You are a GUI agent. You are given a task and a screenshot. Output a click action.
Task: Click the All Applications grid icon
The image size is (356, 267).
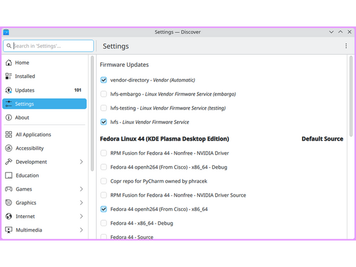tap(8, 135)
